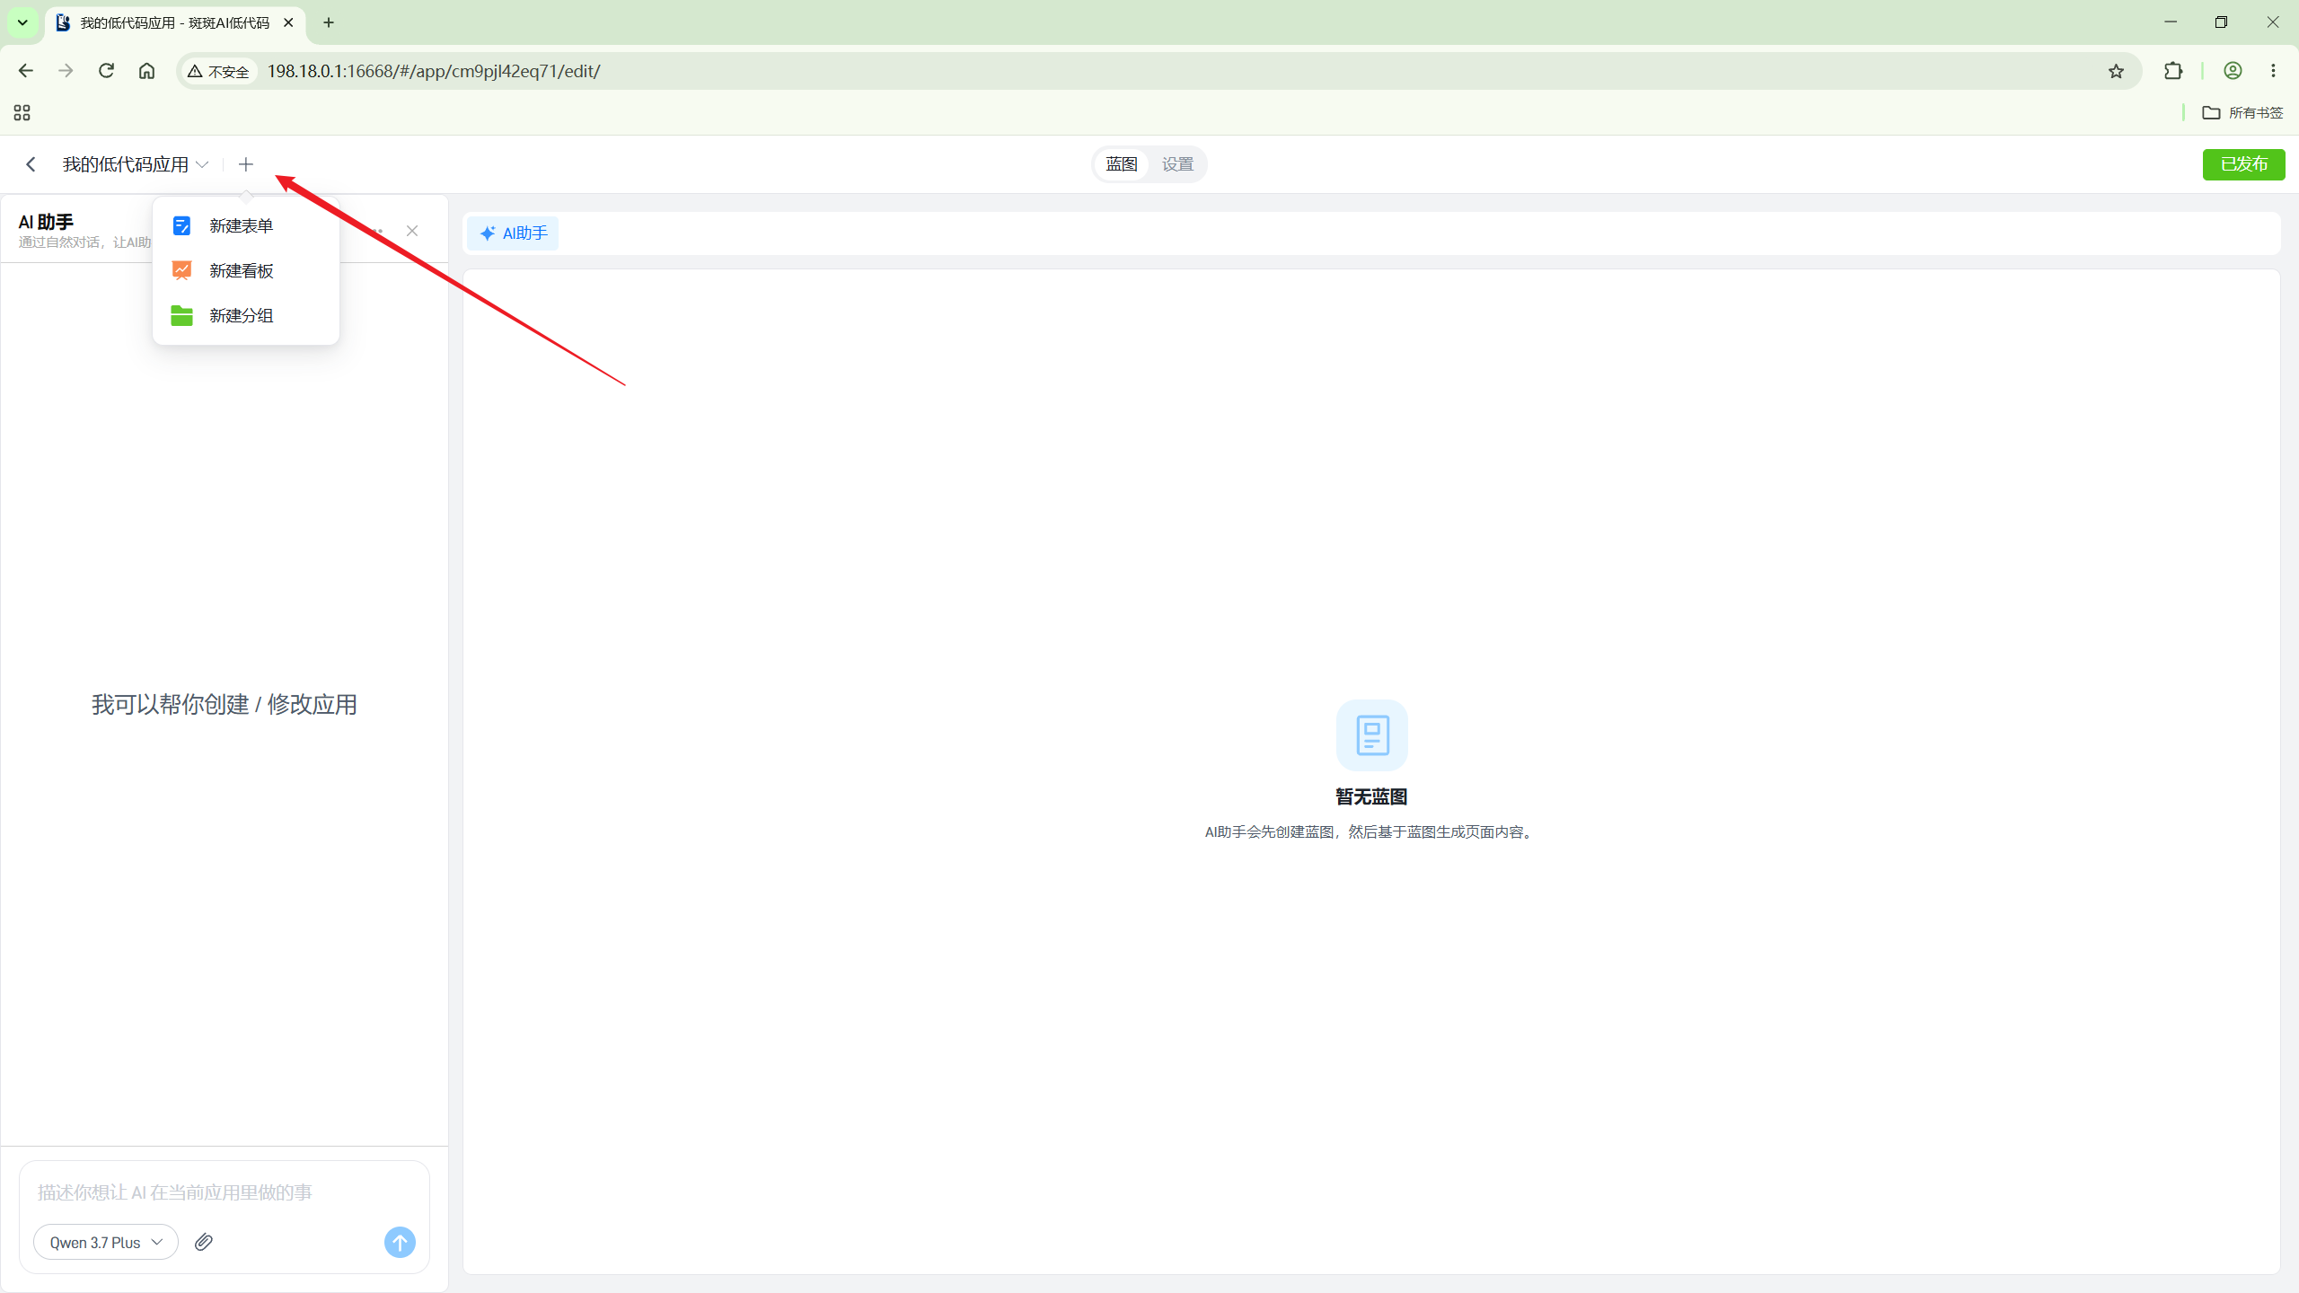Viewport: 2299px width, 1293px height.
Task: Choose 新建看板 from the popup menu
Action: (246, 271)
